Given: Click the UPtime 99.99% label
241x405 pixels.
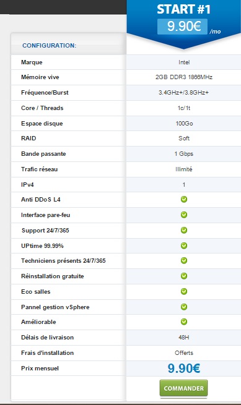Looking at the screenshot, I should click(42, 245).
